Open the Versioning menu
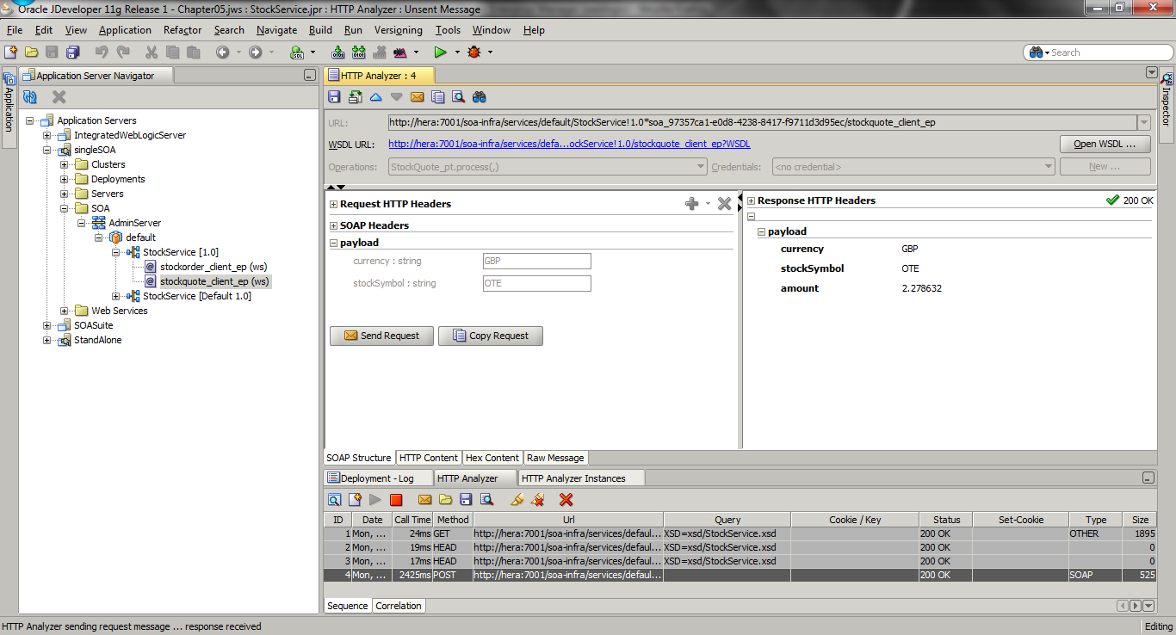Viewport: 1176px width, 635px height. click(x=399, y=30)
